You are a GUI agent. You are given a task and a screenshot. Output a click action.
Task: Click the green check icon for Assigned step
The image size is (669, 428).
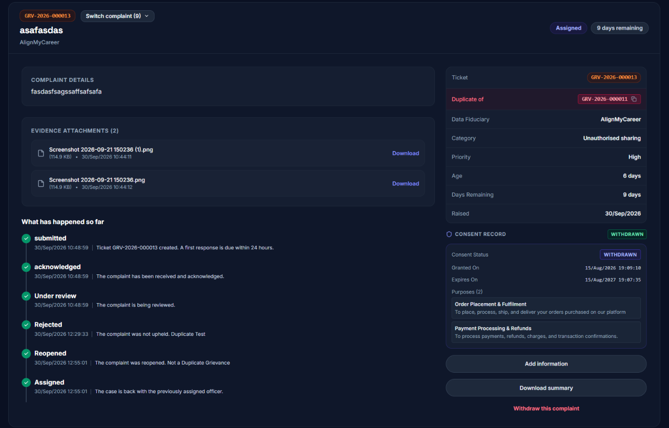point(26,382)
